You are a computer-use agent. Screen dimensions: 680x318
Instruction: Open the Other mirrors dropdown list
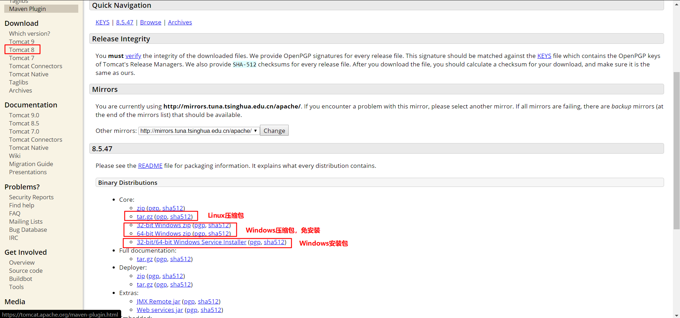pos(199,131)
